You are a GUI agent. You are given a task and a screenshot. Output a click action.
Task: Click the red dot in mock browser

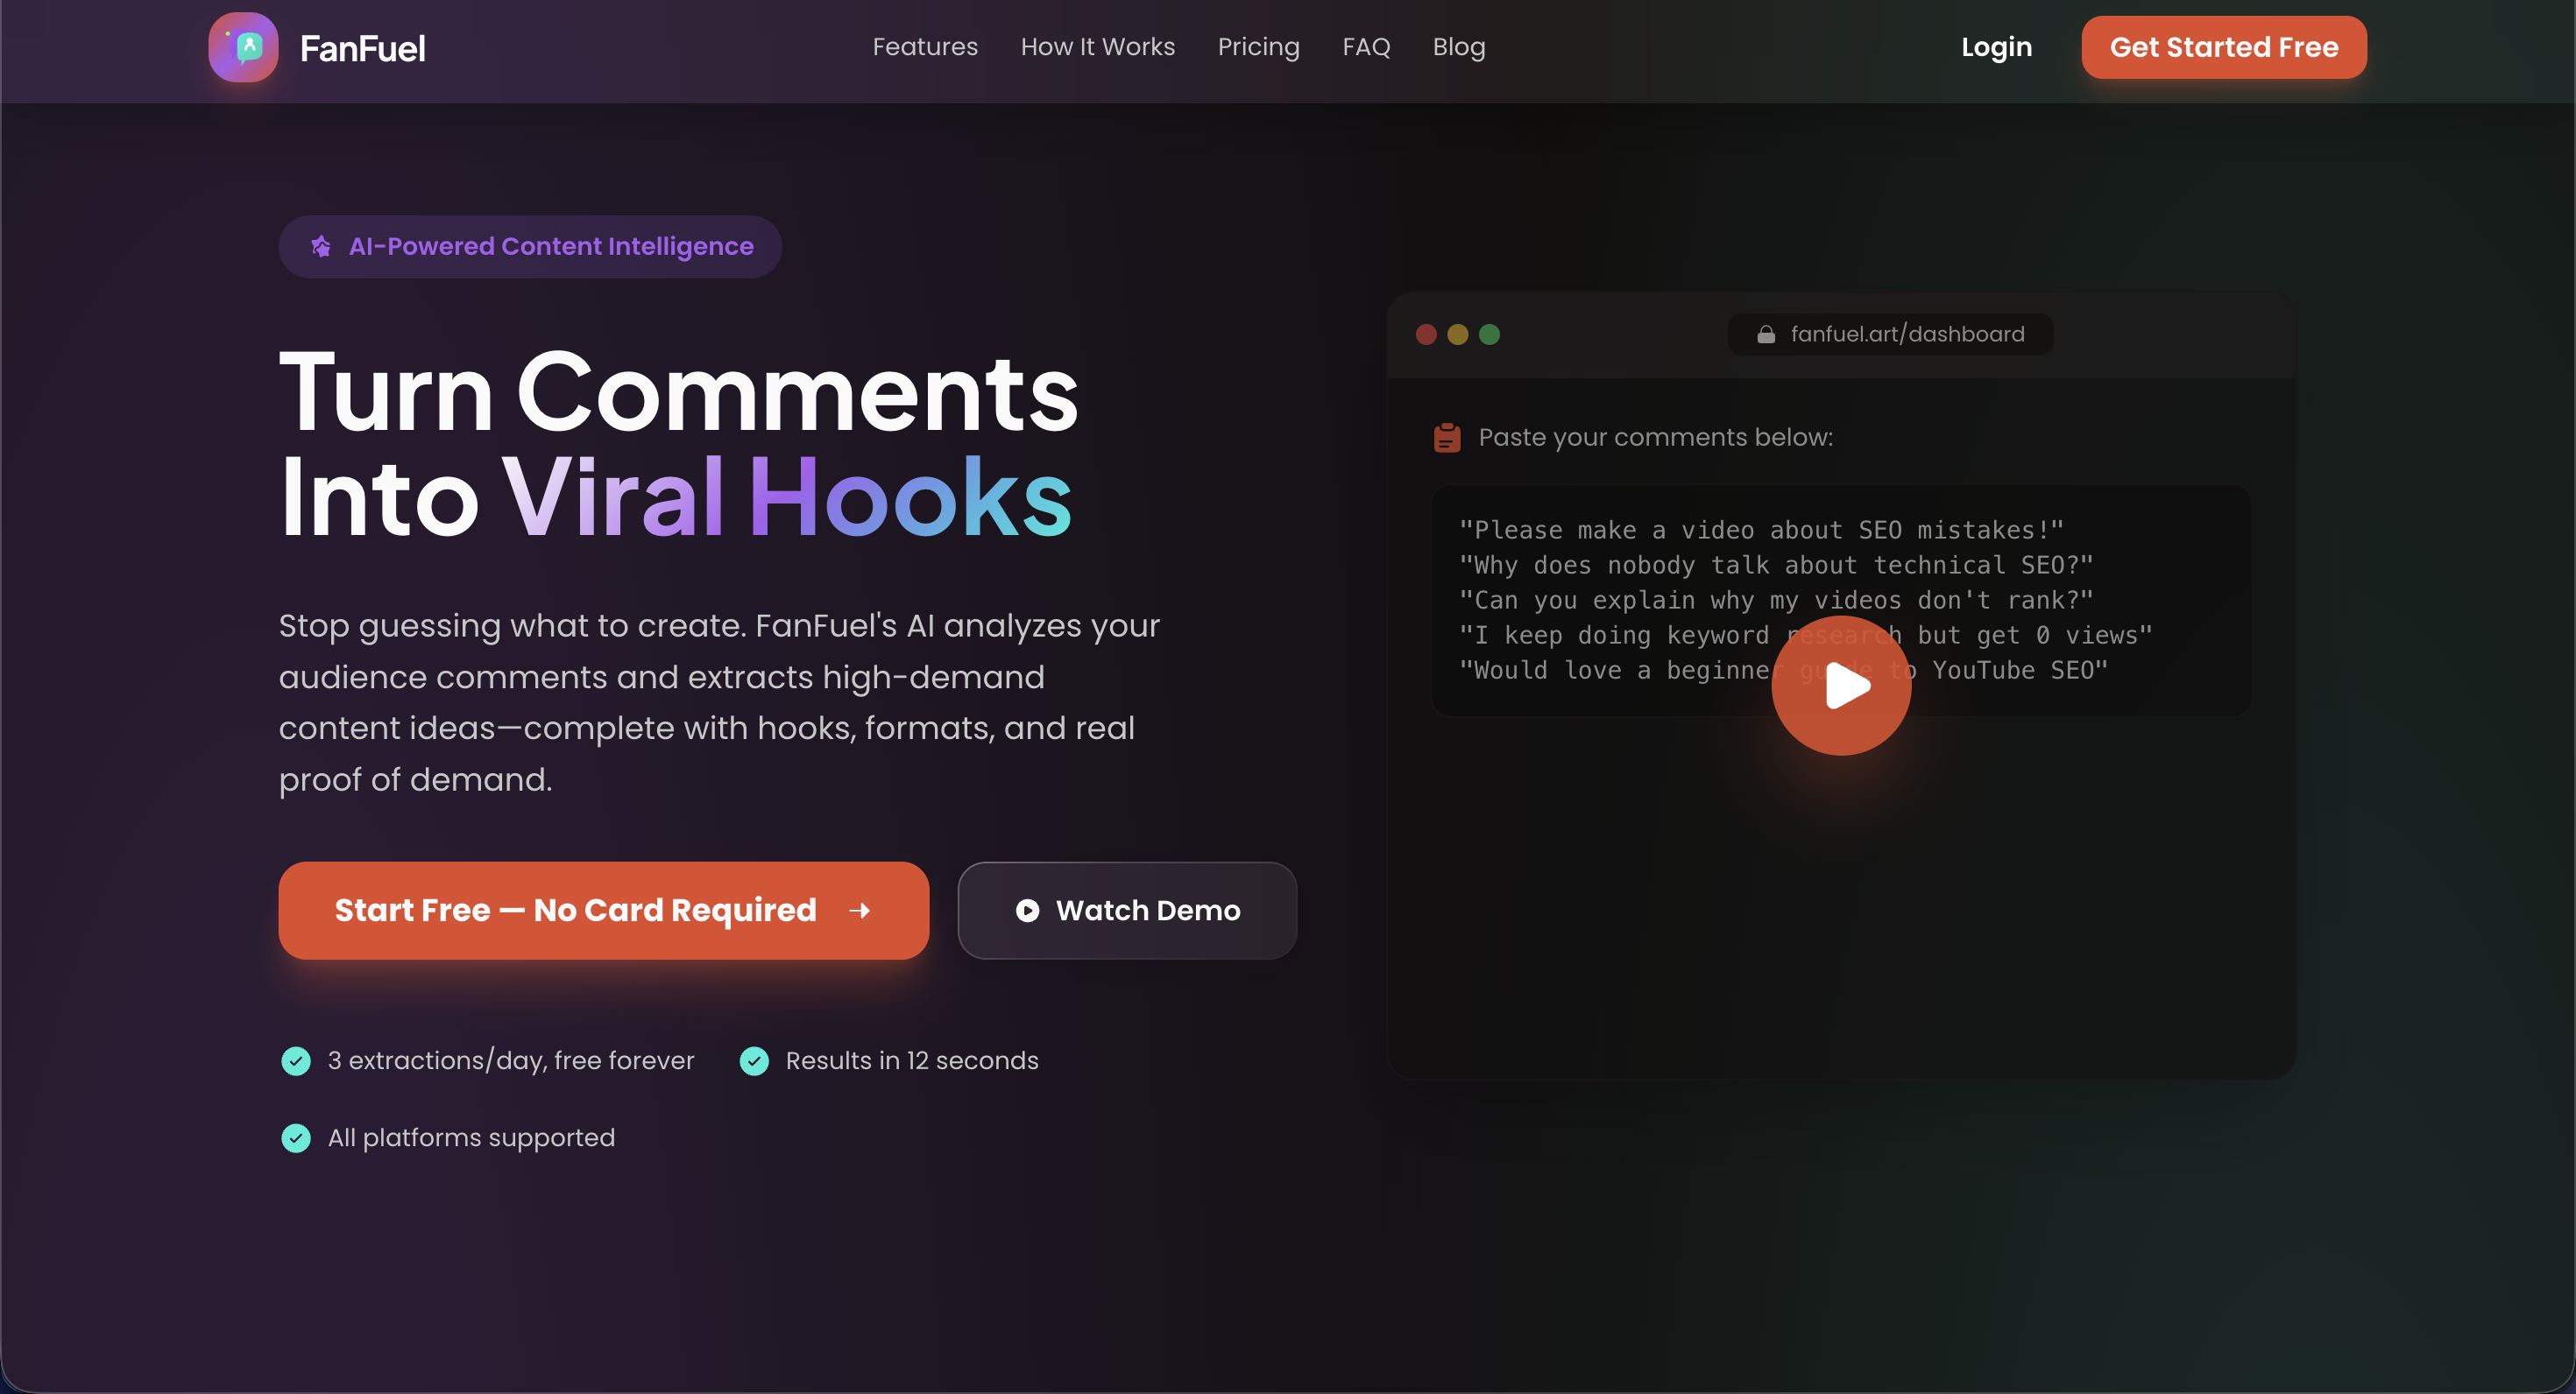tap(1426, 334)
